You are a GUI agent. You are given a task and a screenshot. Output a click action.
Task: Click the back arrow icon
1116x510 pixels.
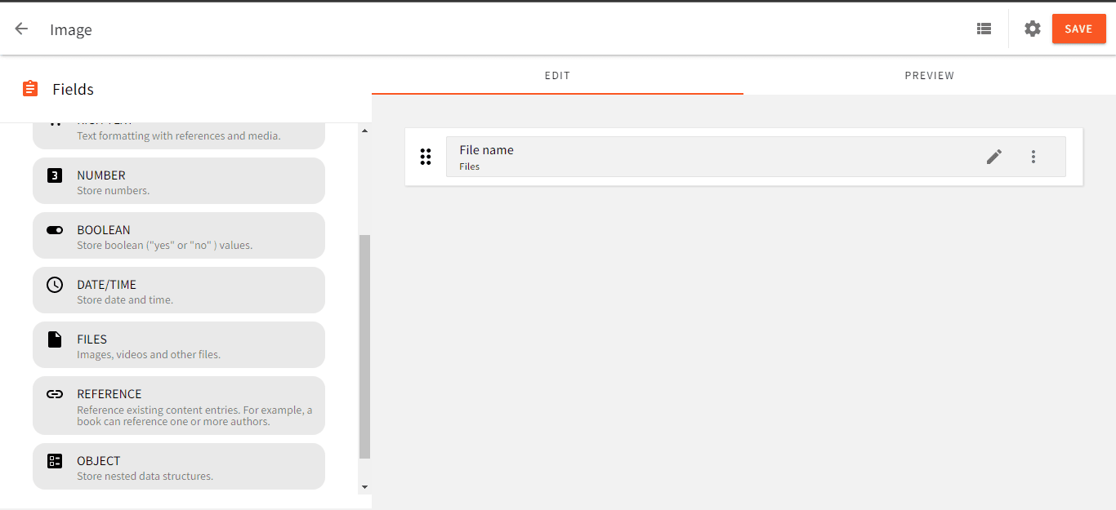point(21,29)
